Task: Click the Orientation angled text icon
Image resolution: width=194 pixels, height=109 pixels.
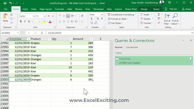Action: point(72,16)
